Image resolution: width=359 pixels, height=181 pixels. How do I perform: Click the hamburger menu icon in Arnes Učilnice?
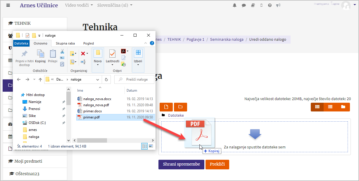(x=8, y=5)
